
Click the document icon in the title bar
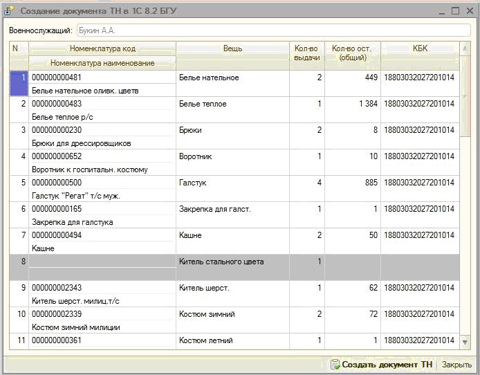[10, 11]
